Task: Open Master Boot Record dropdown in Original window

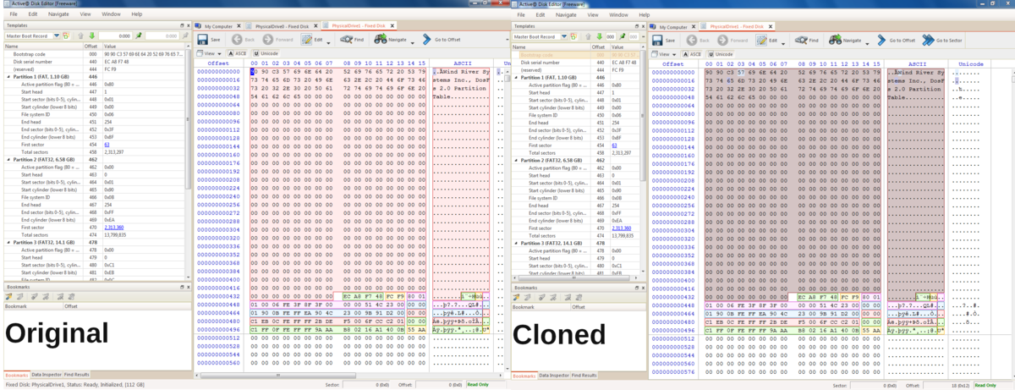Action: [57, 36]
